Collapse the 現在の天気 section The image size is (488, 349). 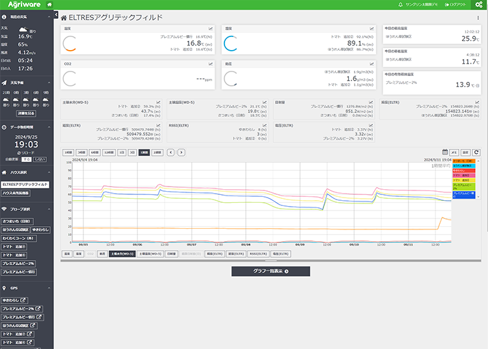pyautogui.click(x=49, y=17)
